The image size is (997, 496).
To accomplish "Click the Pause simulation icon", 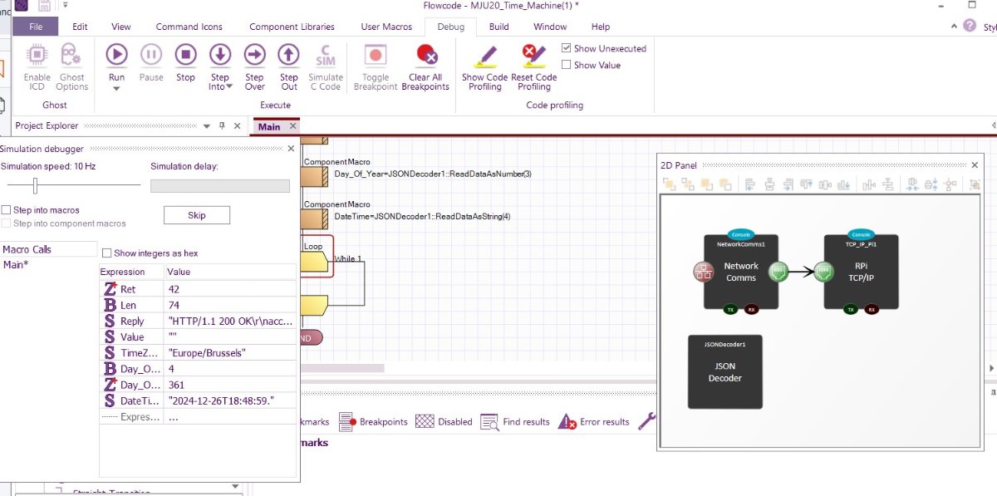I will pyautogui.click(x=151, y=55).
